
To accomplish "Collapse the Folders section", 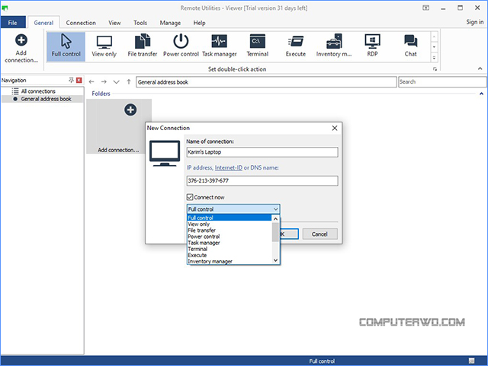I will 481,94.
